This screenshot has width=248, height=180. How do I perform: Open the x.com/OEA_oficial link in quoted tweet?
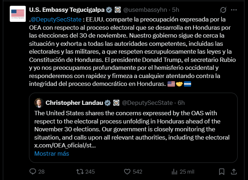[x=65, y=146]
